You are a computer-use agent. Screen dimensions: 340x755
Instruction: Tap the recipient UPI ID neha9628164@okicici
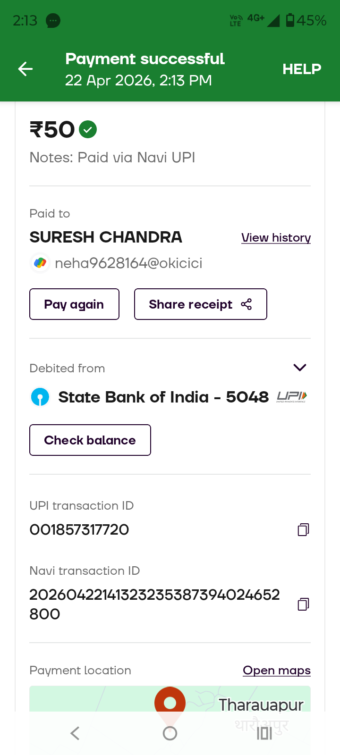tap(128, 263)
